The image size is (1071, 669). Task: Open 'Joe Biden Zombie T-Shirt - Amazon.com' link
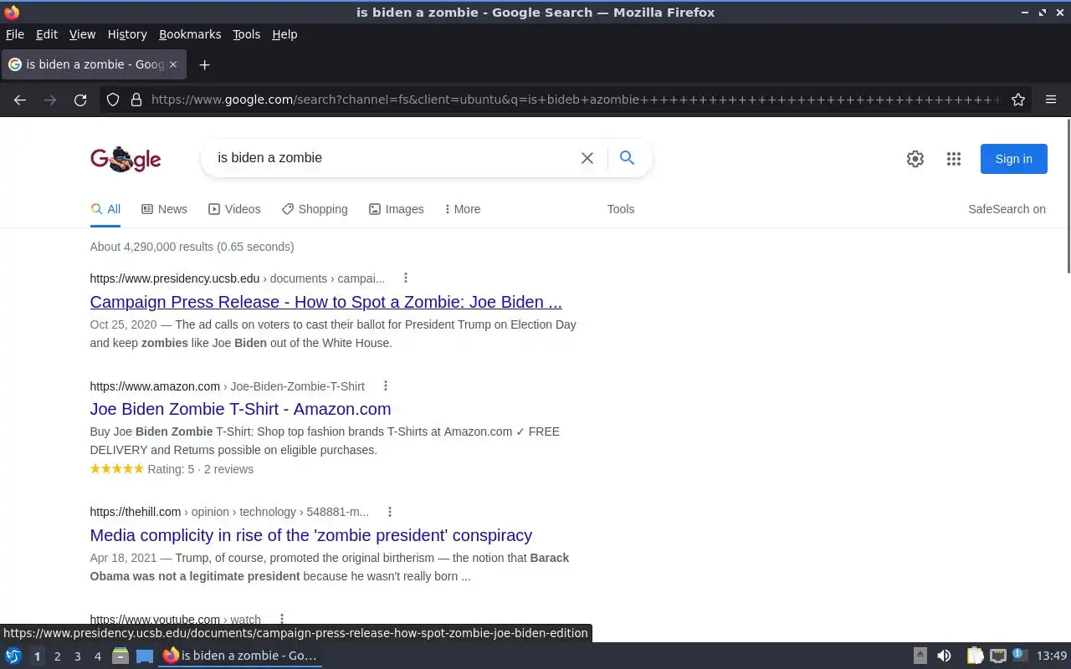click(240, 409)
